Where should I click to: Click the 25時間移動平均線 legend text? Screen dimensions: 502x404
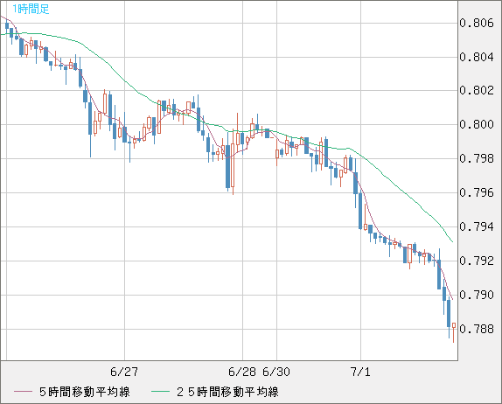227,392
